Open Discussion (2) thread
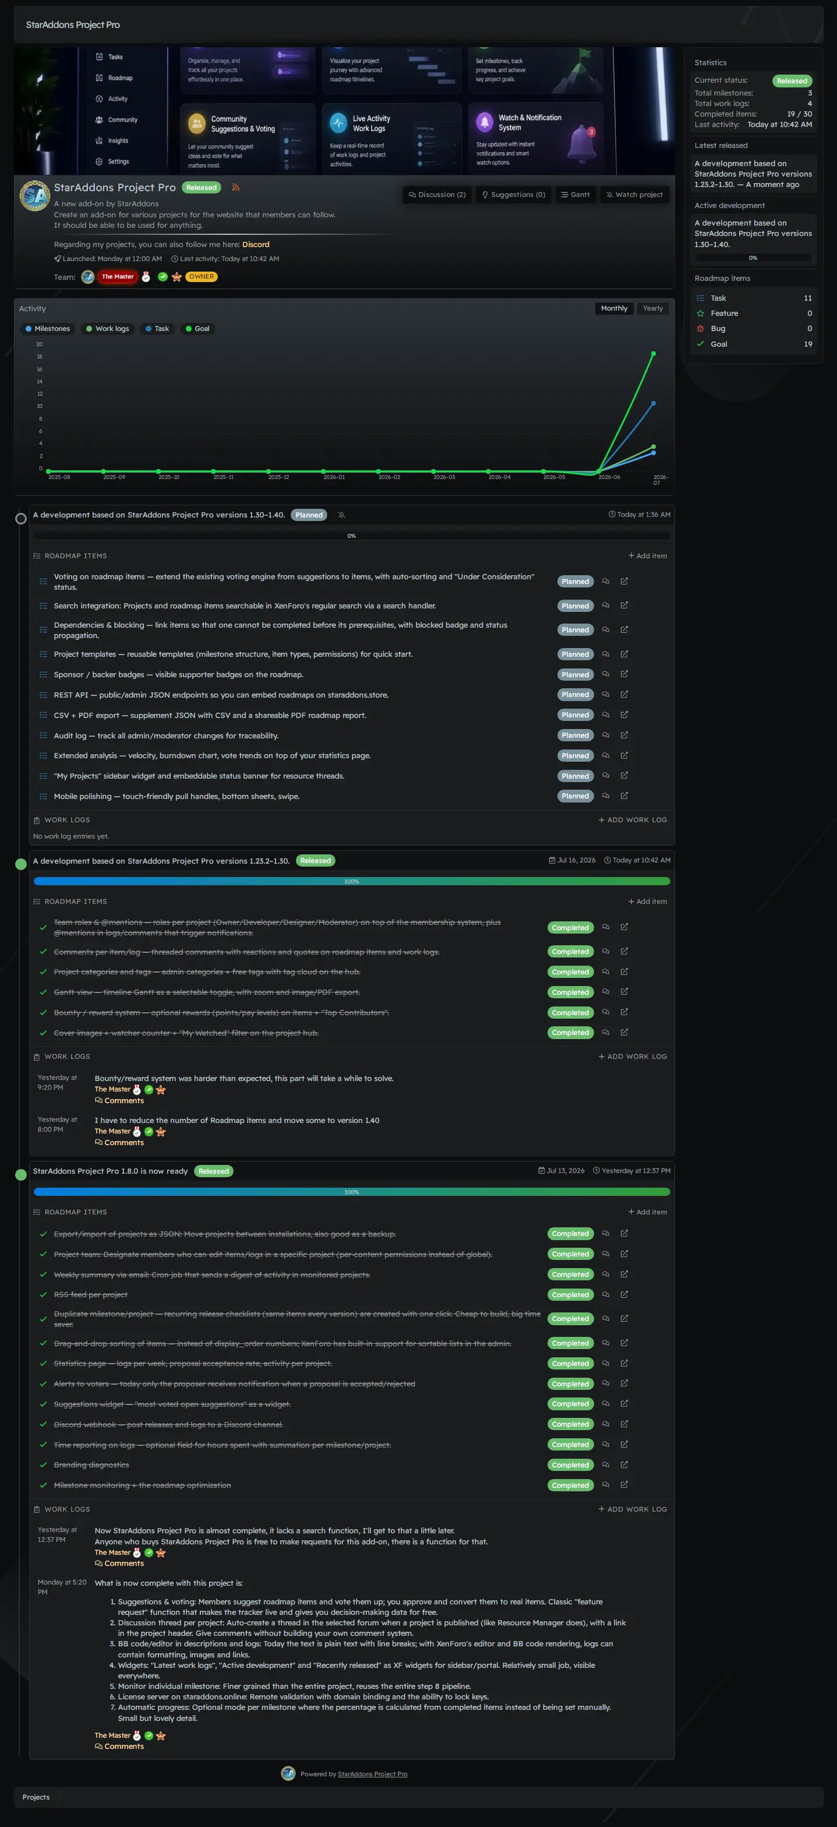 pos(437,194)
